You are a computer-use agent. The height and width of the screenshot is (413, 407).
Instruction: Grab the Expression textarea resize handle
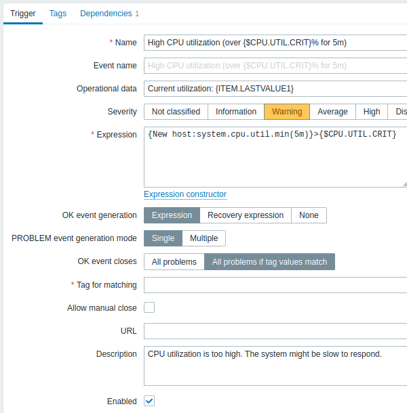[404, 184]
